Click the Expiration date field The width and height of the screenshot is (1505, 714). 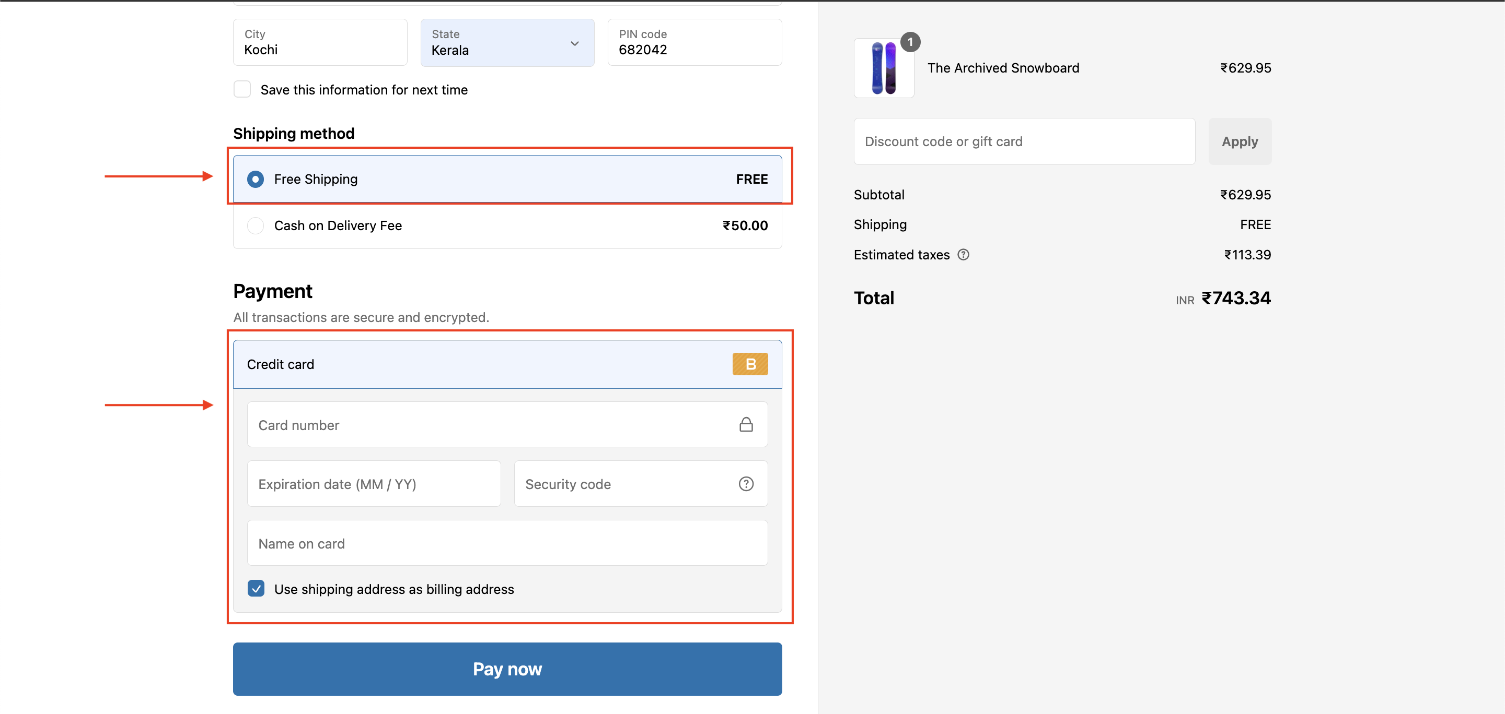[x=373, y=484]
